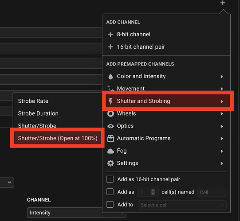Tick the Add as cell(s) checkbox
Image resolution: width=240 pixels, height=221 pixels.
pyautogui.click(x=110, y=192)
